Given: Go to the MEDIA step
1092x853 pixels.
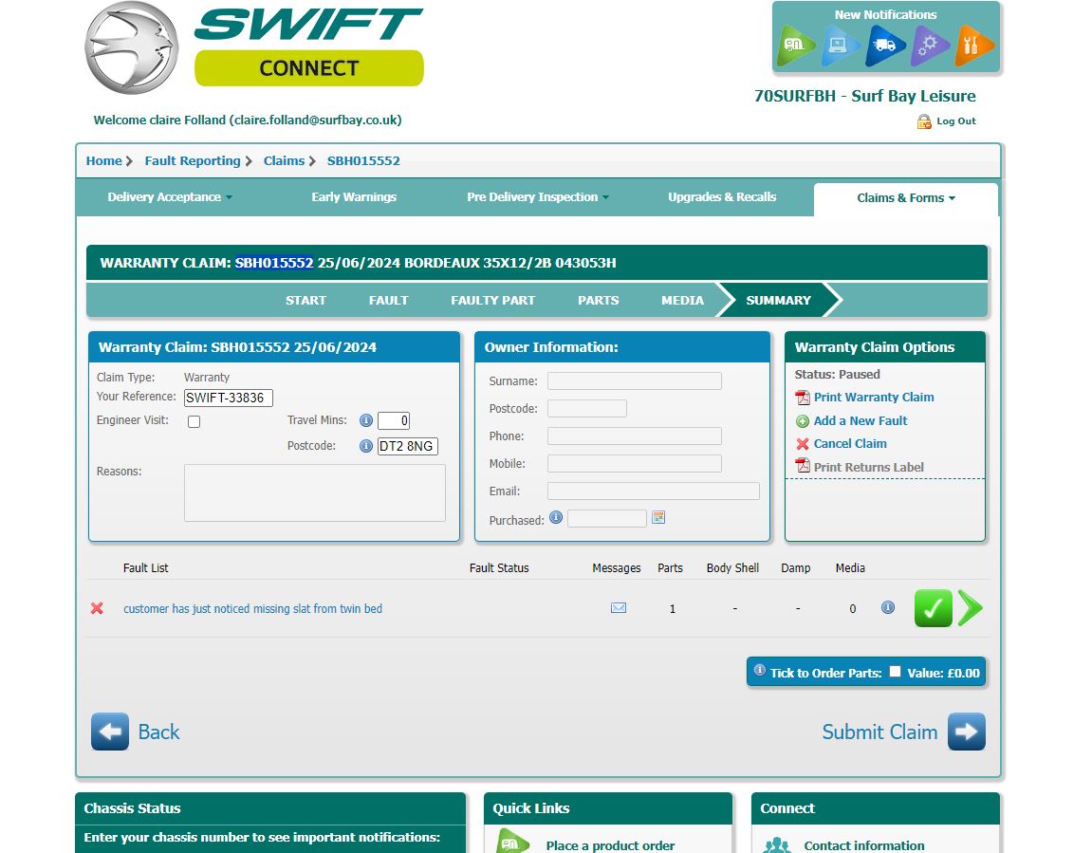Looking at the screenshot, I should tap(682, 301).
